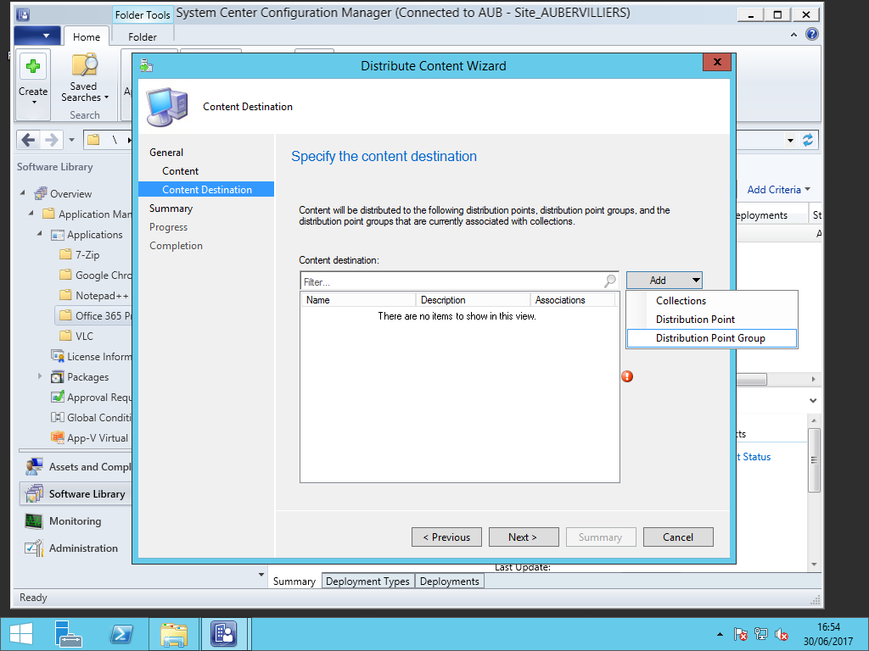869x651 pixels.
Task: Click the Approval Requests check icon
Action: click(x=57, y=397)
